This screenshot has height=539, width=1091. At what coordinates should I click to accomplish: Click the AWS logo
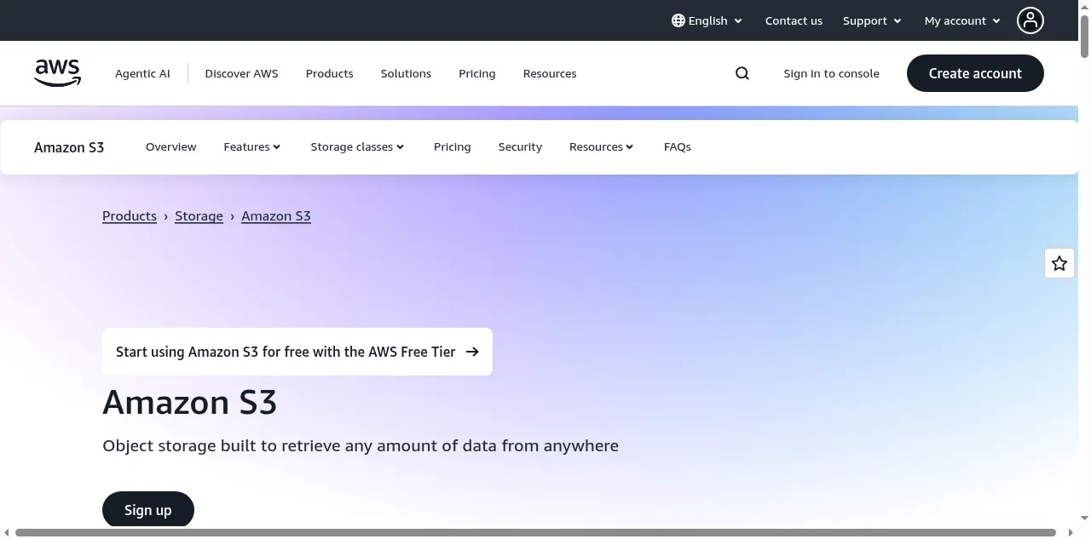58,73
